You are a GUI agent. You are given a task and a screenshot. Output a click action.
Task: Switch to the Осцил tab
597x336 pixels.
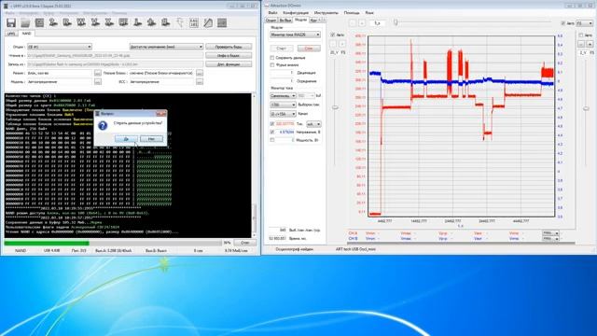click(271, 20)
